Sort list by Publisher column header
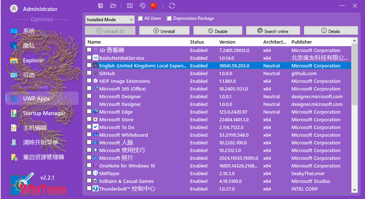365x199 pixels. click(x=320, y=42)
